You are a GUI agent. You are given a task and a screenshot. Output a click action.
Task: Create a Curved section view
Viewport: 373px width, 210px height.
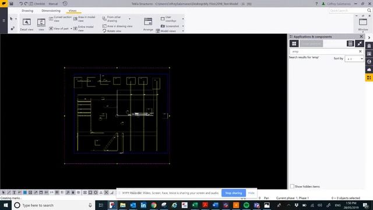pyautogui.click(x=60, y=19)
